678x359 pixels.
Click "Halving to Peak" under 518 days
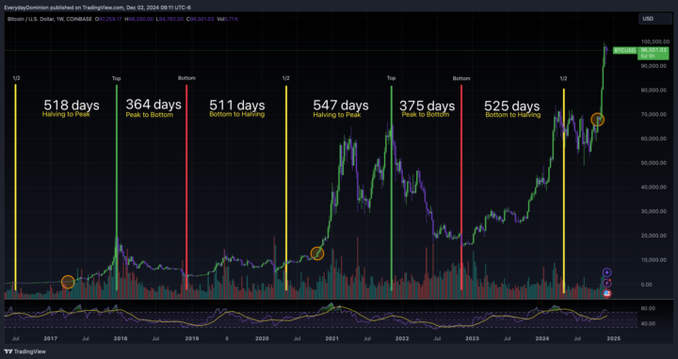click(66, 115)
